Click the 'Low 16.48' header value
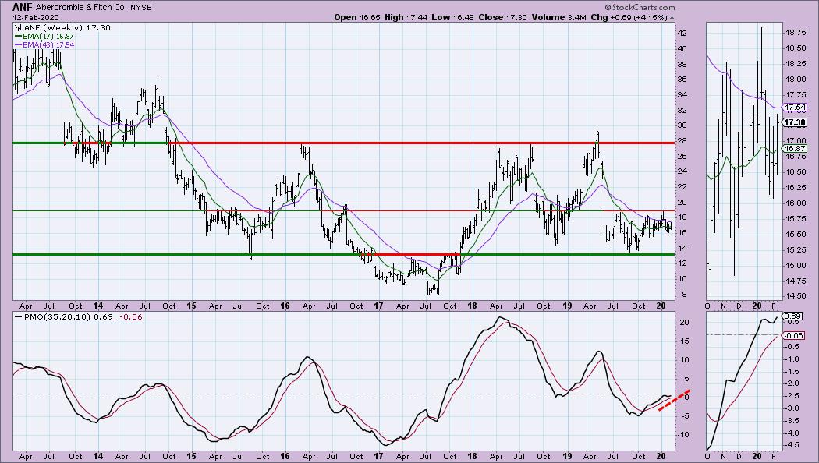 pos(453,17)
